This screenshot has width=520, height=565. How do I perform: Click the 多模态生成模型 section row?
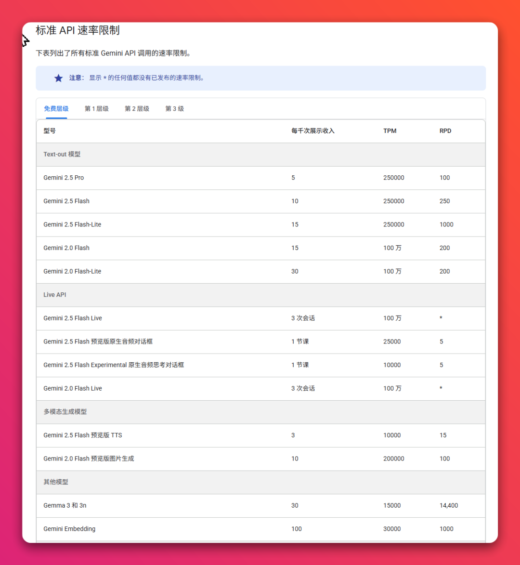(260, 412)
